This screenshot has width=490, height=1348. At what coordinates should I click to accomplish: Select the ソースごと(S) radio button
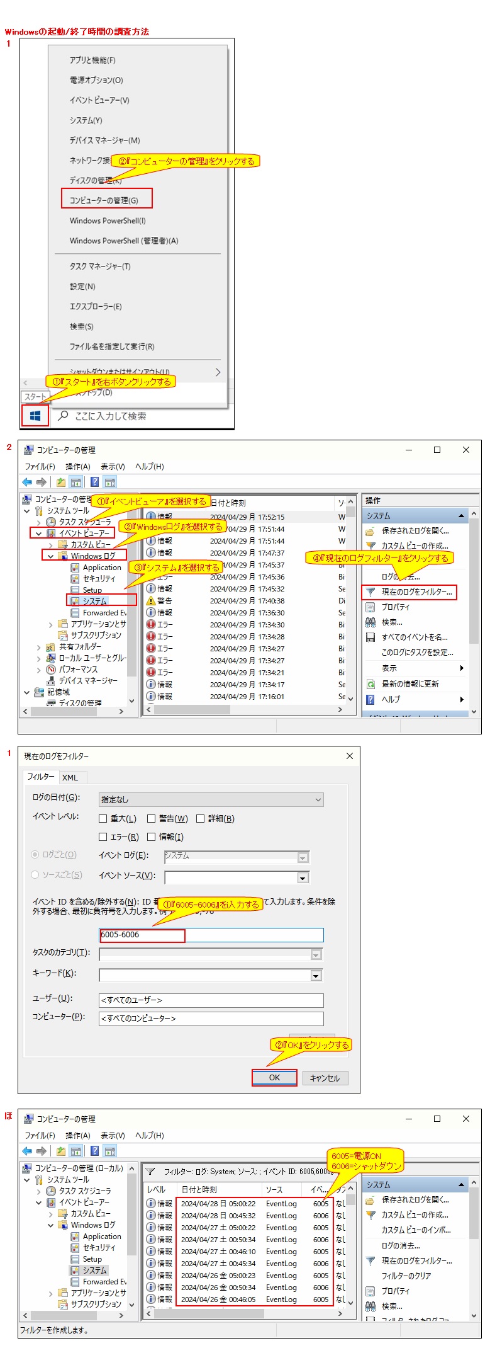click(35, 875)
